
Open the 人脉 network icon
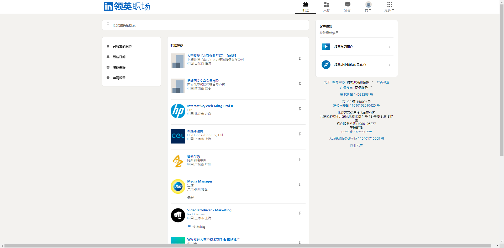point(326,4)
